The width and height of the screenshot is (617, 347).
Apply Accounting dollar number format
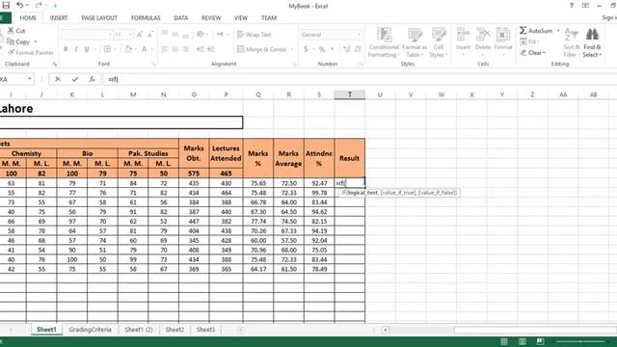(x=306, y=49)
